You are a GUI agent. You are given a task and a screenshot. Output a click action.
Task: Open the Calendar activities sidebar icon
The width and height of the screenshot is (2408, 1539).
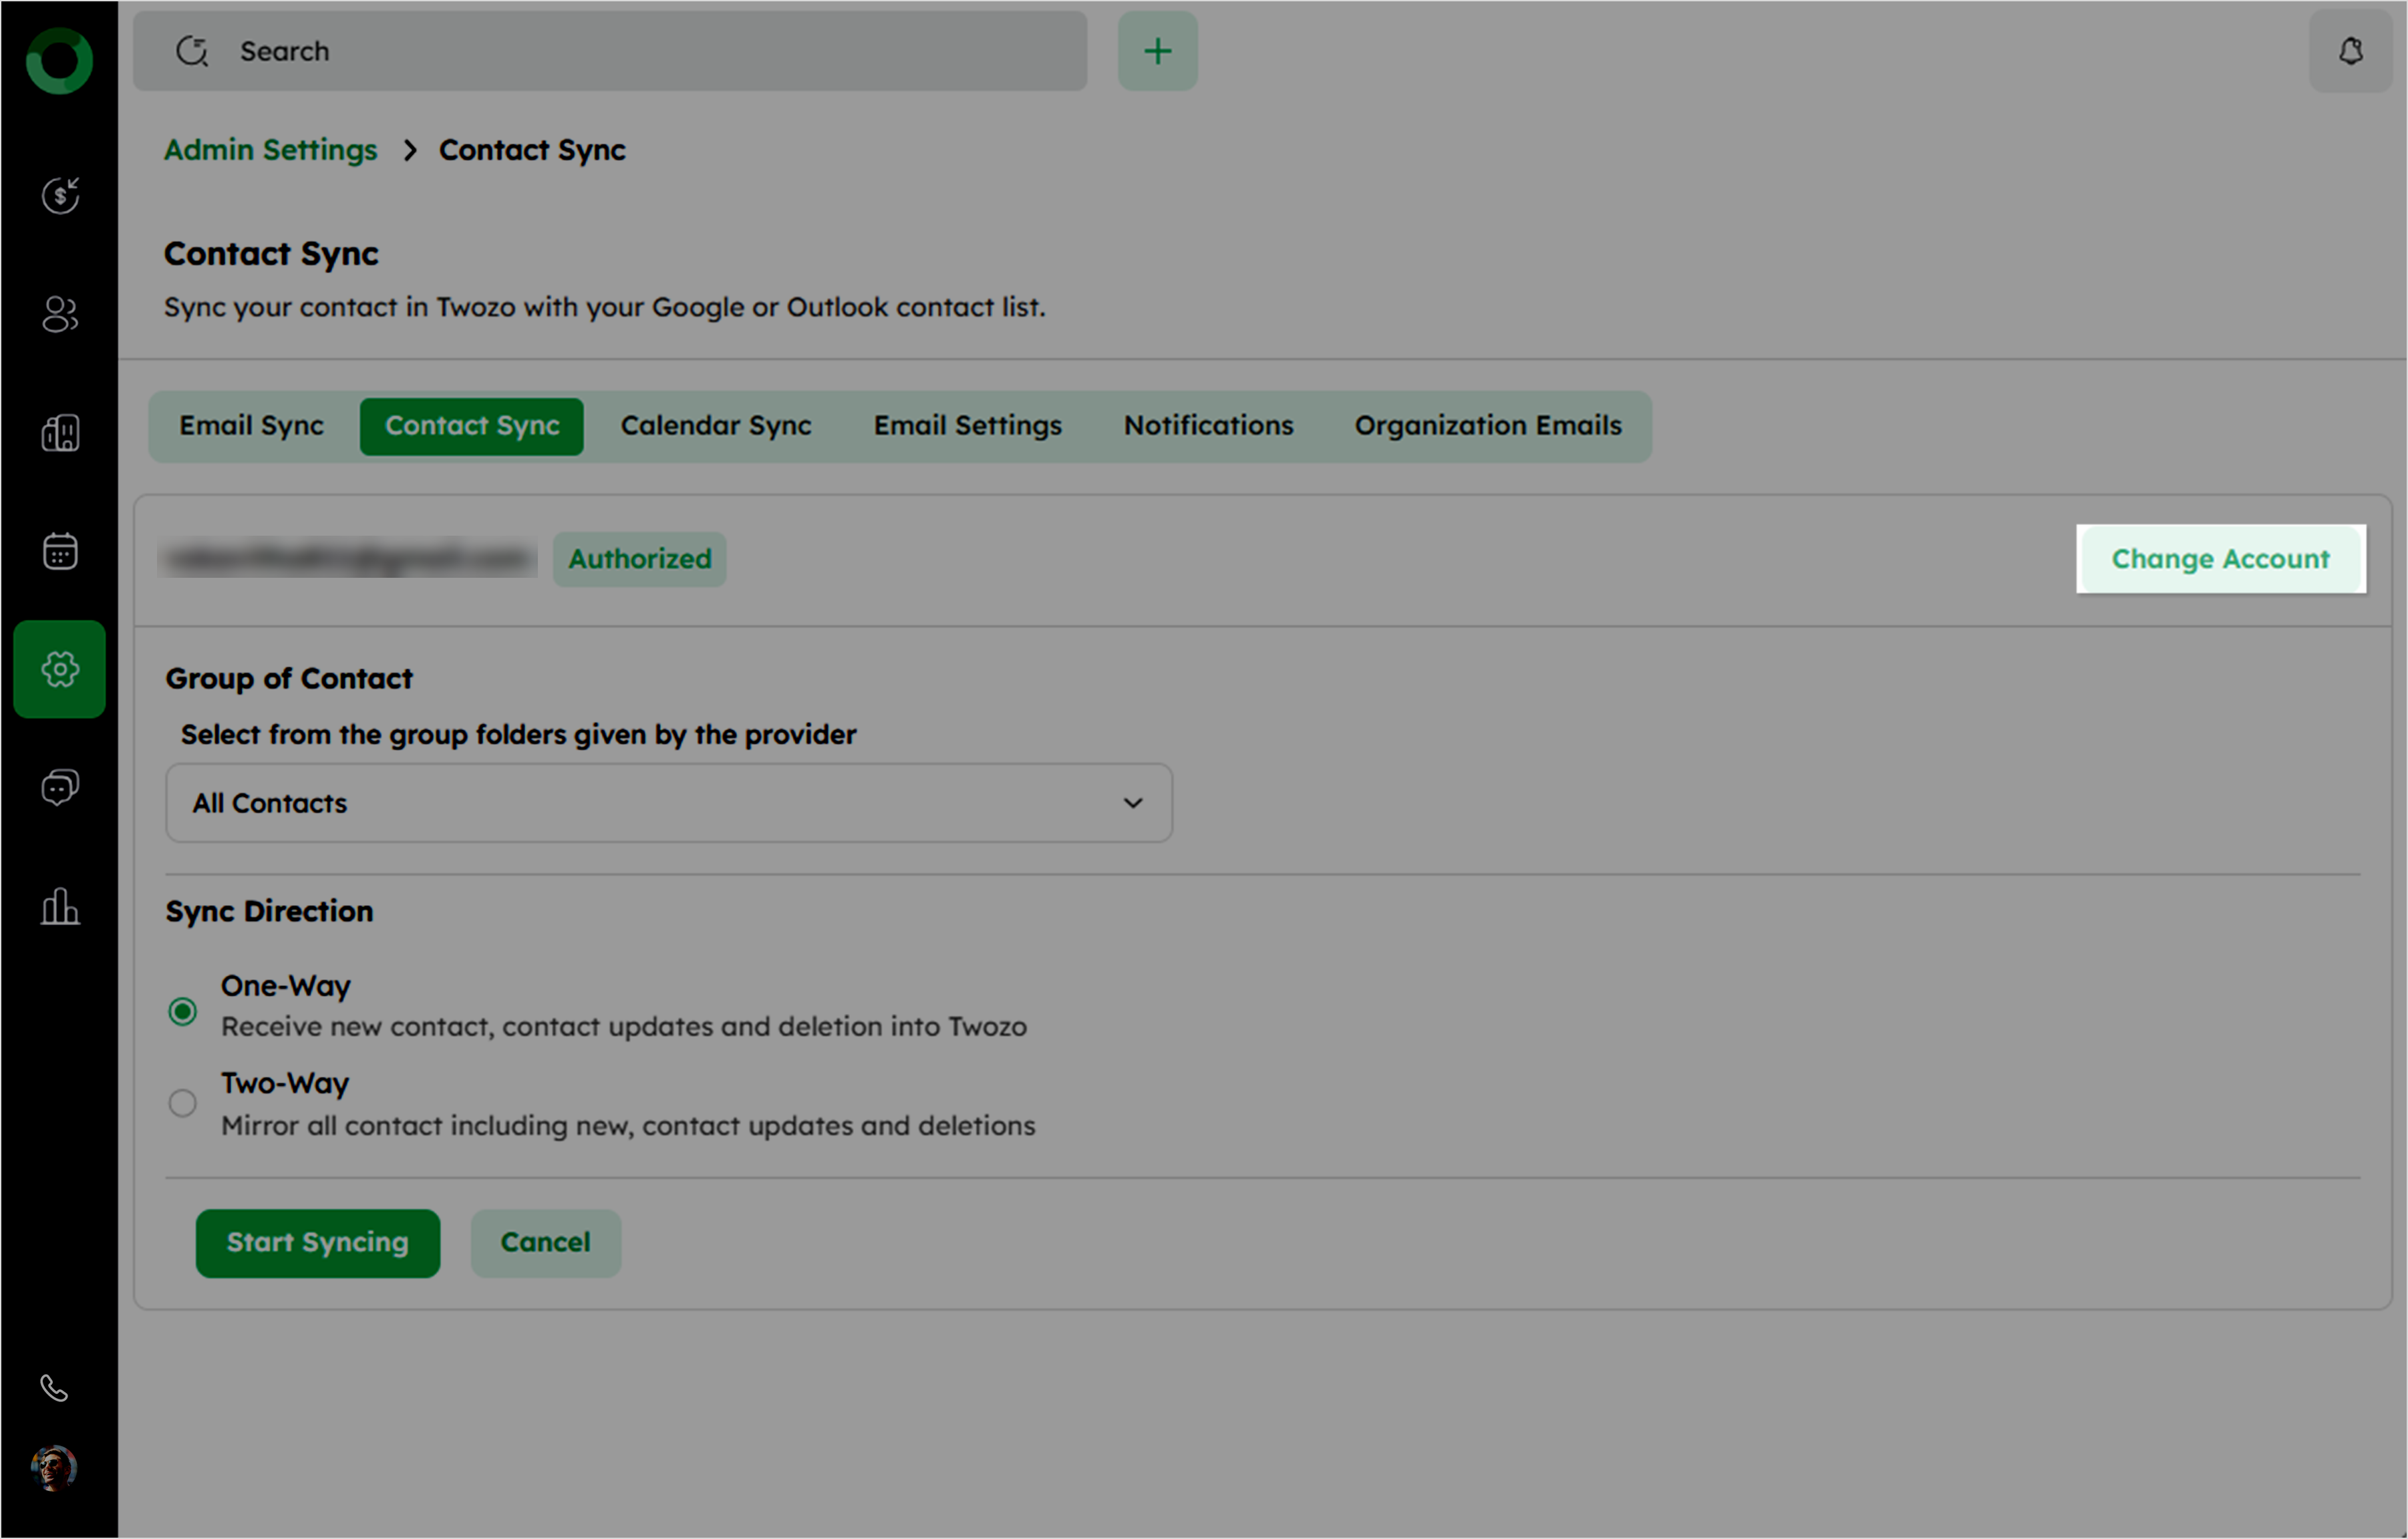[x=60, y=551]
